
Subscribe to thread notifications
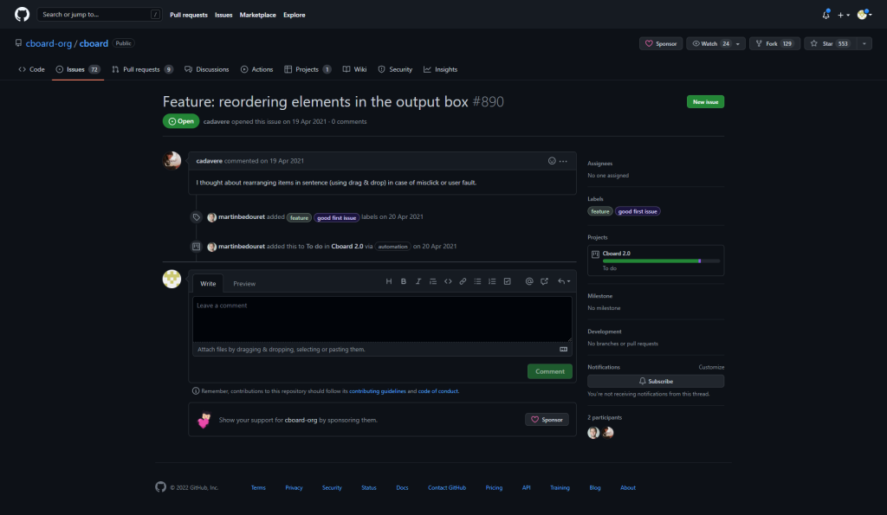656,381
